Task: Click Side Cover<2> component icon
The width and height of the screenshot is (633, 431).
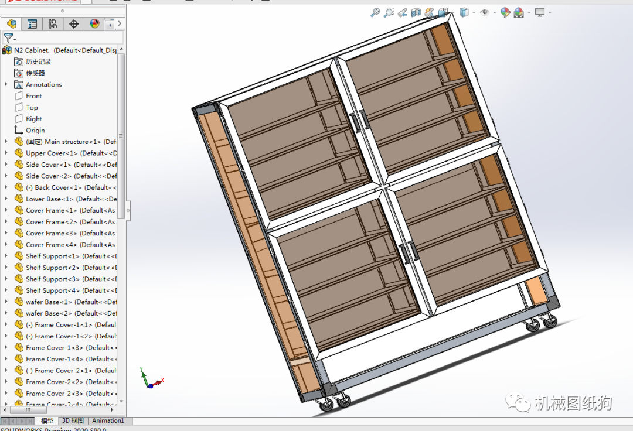Action: point(19,176)
